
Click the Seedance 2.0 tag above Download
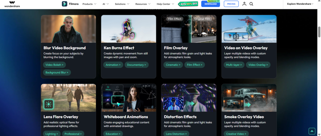[213, 1]
